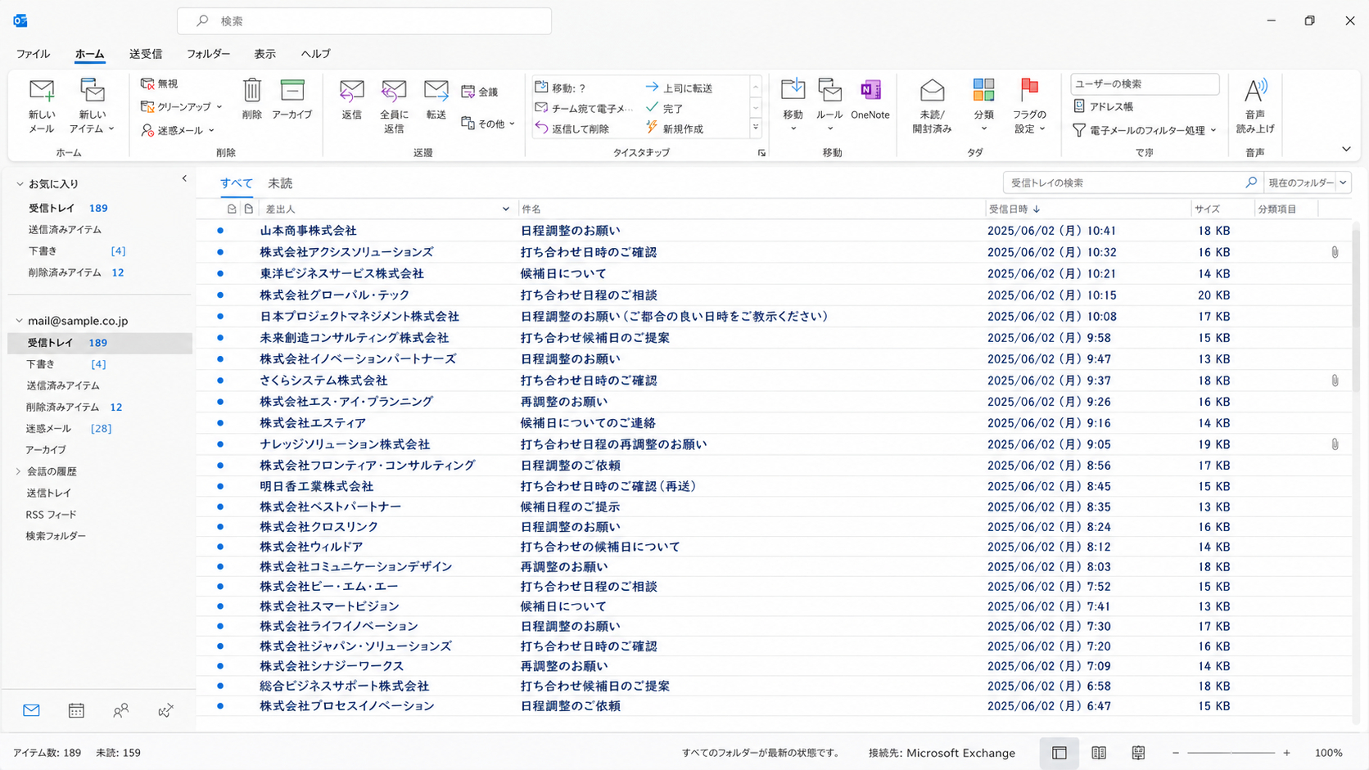Image resolution: width=1369 pixels, height=770 pixels.
Task: Expand the 会話の履歴 folder
Action: pyautogui.click(x=19, y=471)
